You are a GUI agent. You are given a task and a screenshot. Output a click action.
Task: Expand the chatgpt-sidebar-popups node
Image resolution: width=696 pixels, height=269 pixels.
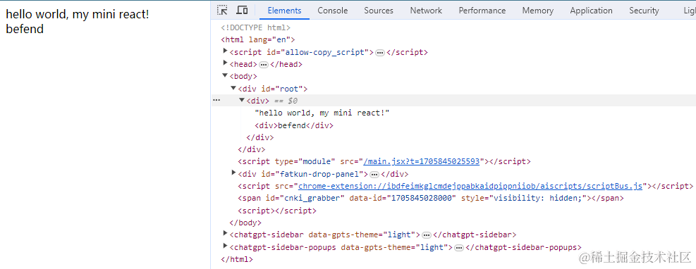[225, 246]
